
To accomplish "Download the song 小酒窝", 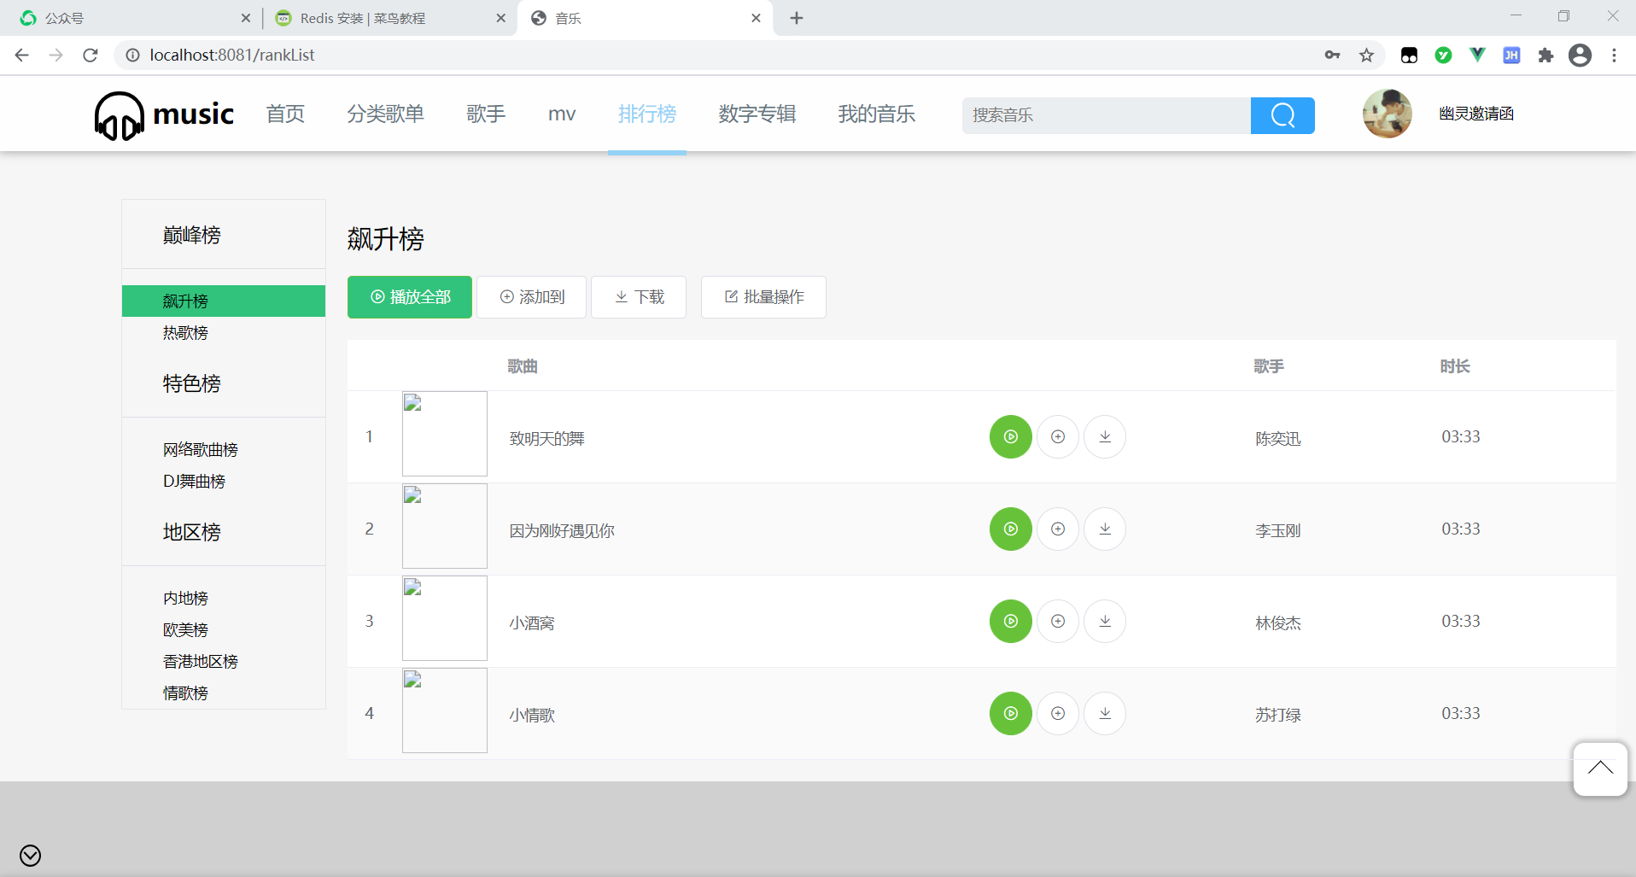I will pyautogui.click(x=1105, y=621).
